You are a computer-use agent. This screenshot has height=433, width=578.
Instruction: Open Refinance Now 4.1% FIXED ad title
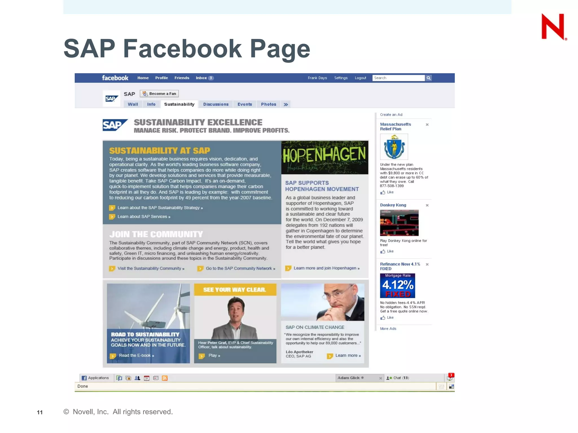(400, 266)
